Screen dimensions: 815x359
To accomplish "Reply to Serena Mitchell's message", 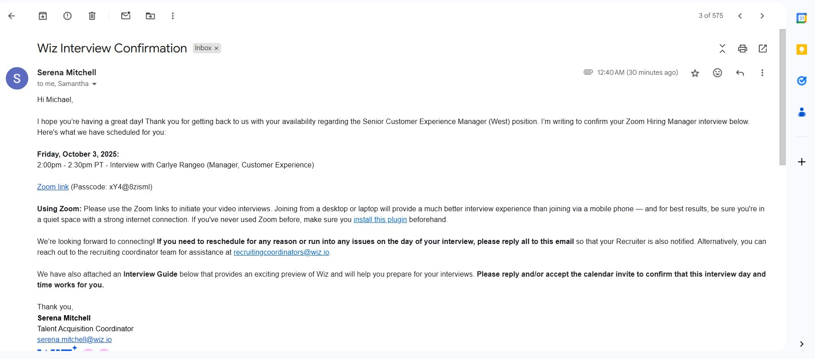I will (x=740, y=73).
